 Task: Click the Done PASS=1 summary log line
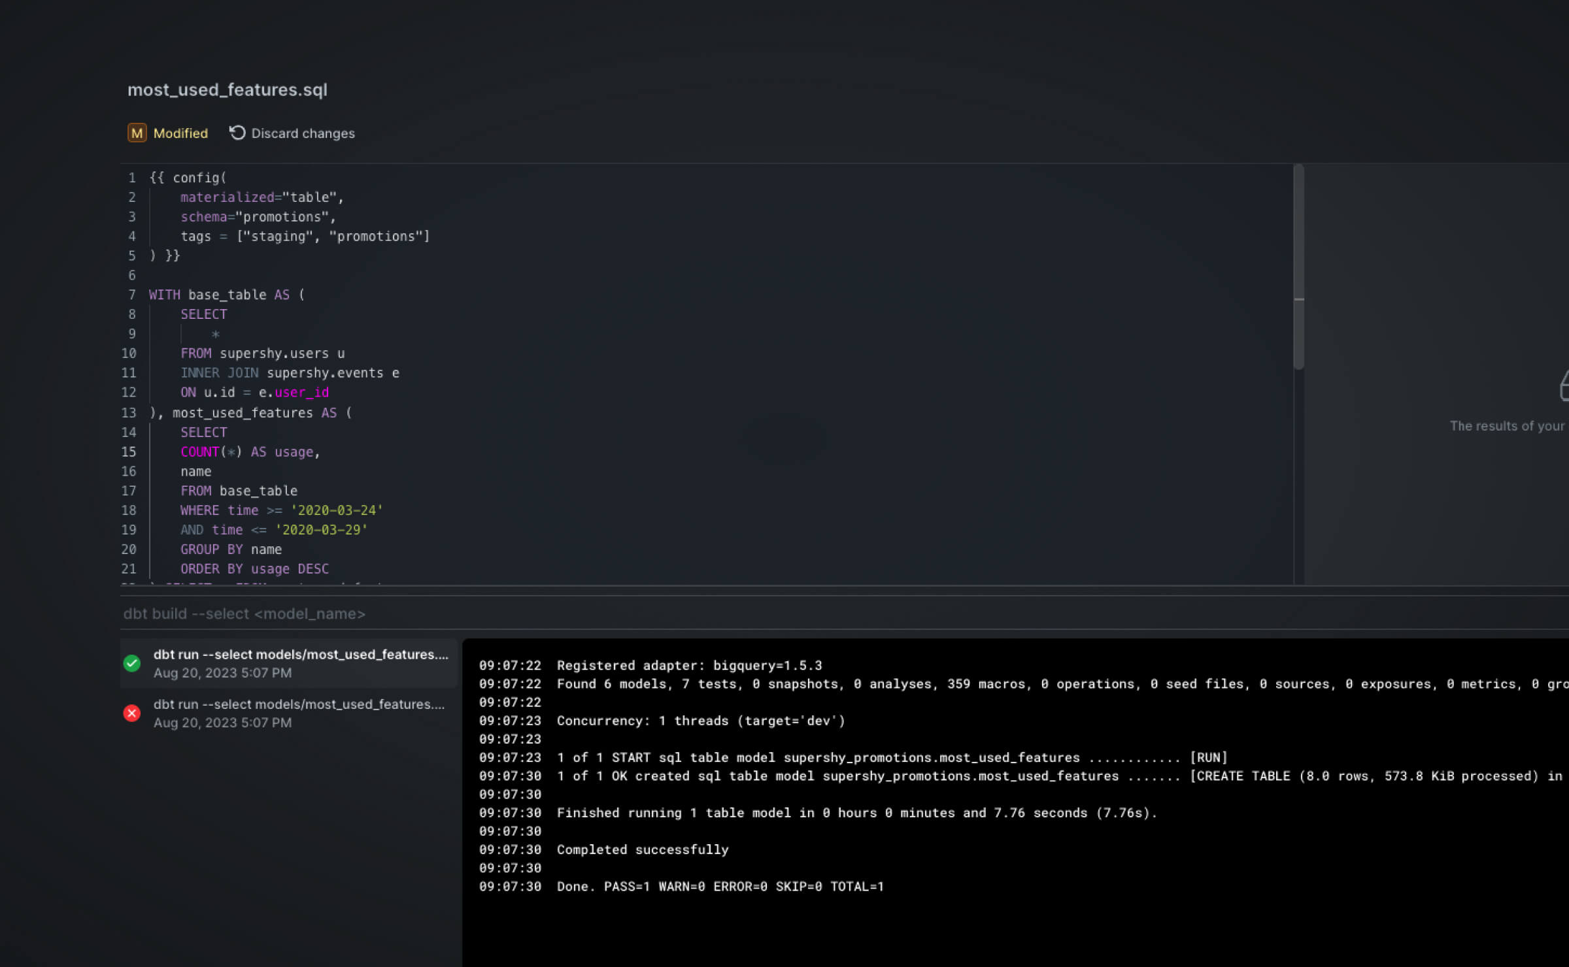(x=719, y=887)
